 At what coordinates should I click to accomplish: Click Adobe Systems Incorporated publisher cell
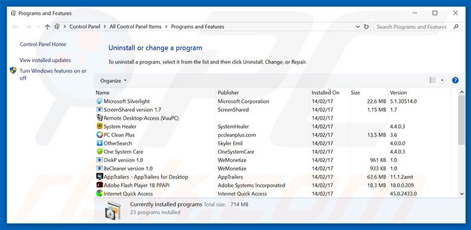[252, 185]
